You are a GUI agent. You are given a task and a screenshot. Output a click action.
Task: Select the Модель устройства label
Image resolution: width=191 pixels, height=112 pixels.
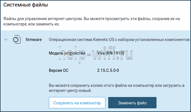click(67, 53)
